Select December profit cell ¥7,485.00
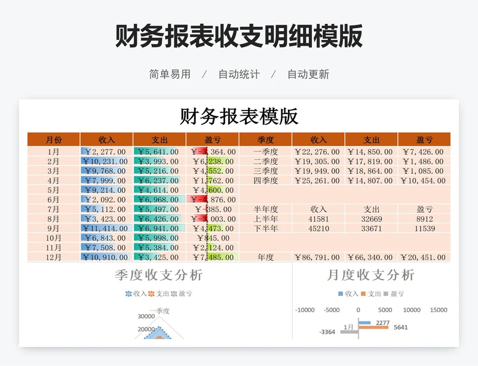The height and width of the screenshot is (366, 478). pos(213,257)
